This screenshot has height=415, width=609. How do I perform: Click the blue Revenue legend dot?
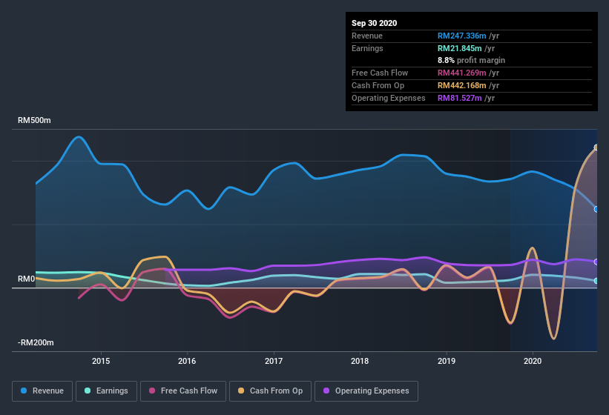(x=24, y=391)
